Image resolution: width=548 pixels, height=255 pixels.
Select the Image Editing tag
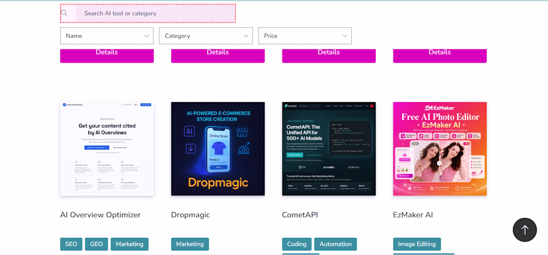417,244
